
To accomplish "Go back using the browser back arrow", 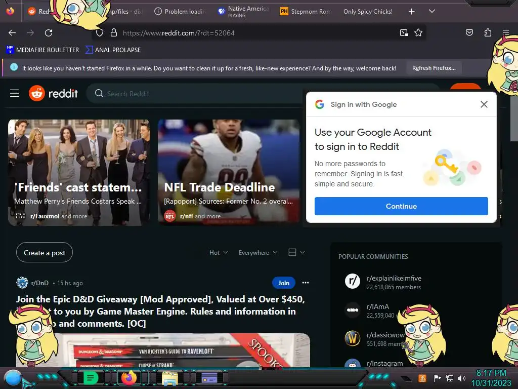I will click(x=12, y=33).
